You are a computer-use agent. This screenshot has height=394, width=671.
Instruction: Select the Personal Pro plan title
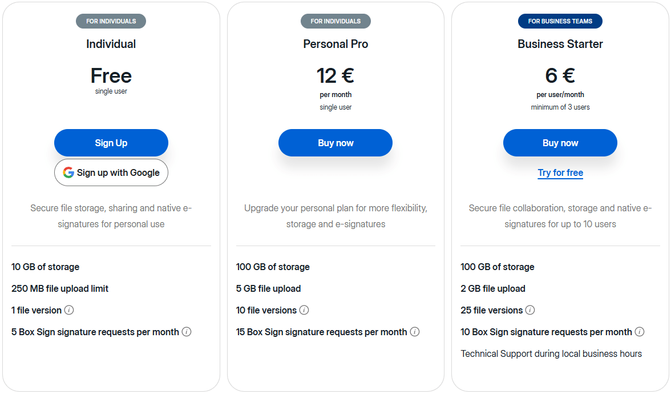336,44
